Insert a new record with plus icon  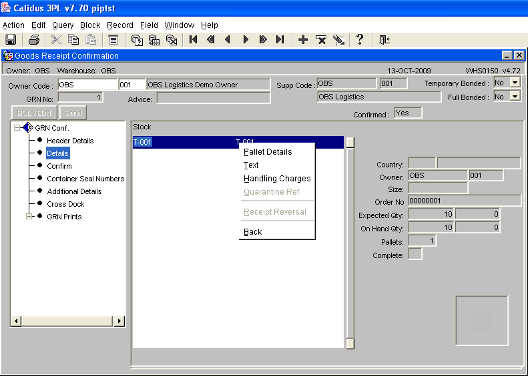pyautogui.click(x=303, y=40)
